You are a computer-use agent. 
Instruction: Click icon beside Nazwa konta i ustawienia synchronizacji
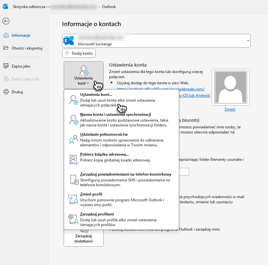(74, 120)
